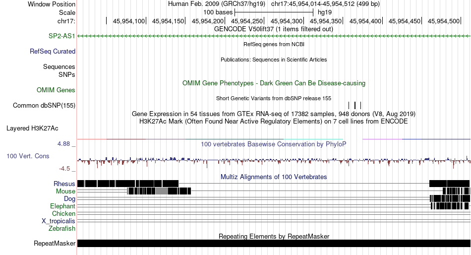Select the Mouse species label

tap(65, 191)
